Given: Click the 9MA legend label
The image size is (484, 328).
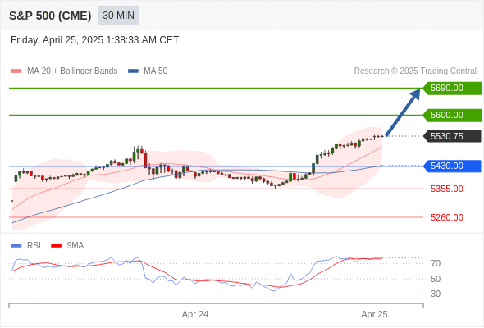Looking at the screenshot, I should [x=75, y=246].
